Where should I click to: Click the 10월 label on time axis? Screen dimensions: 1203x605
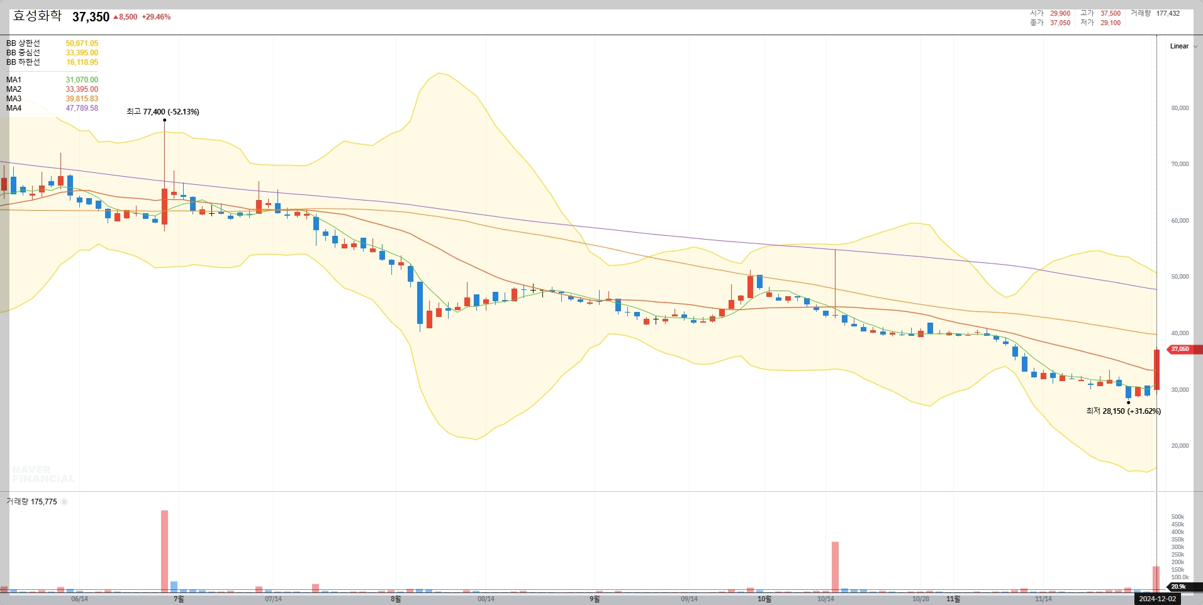pyautogui.click(x=764, y=599)
